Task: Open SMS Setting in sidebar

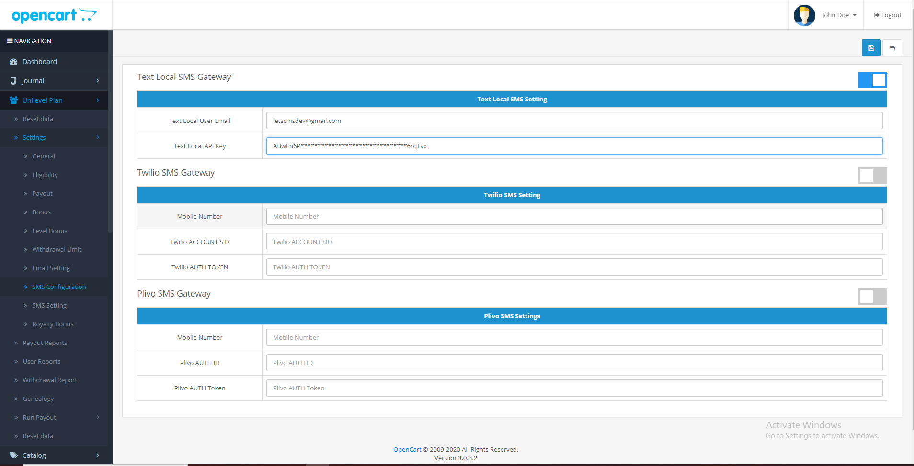Action: [49, 306]
